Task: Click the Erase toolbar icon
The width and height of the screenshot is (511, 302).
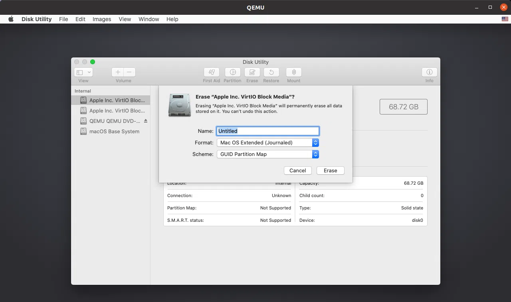Action: click(x=252, y=72)
